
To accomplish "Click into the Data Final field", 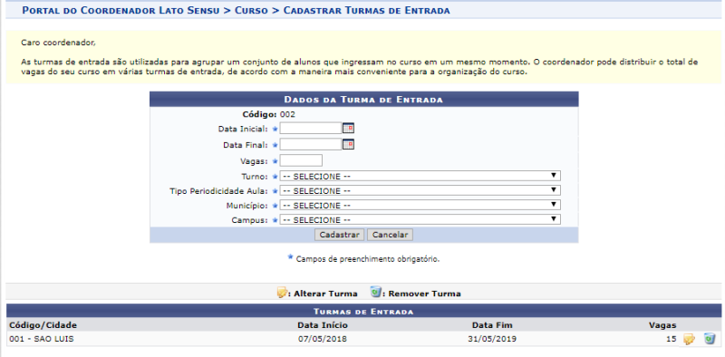I will (x=310, y=145).
